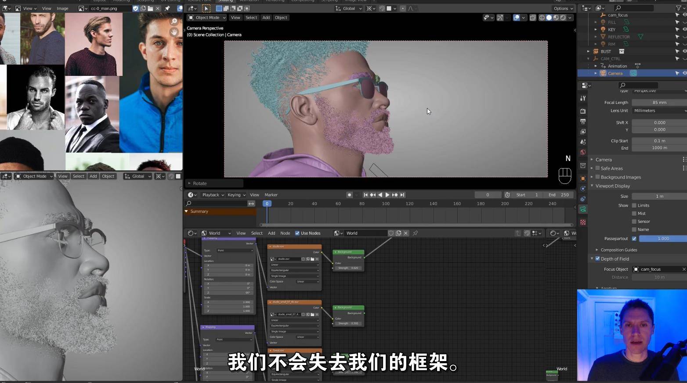
Task: Click the current frame number field
Action: [x=488, y=195]
